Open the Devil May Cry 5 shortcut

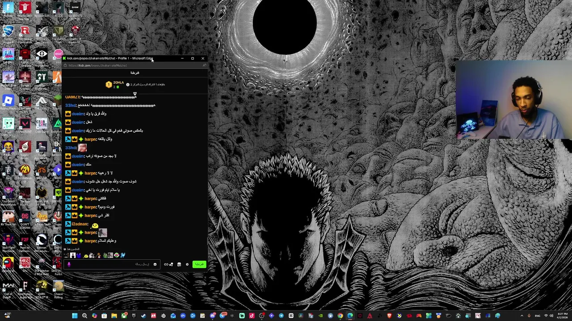pos(25,103)
